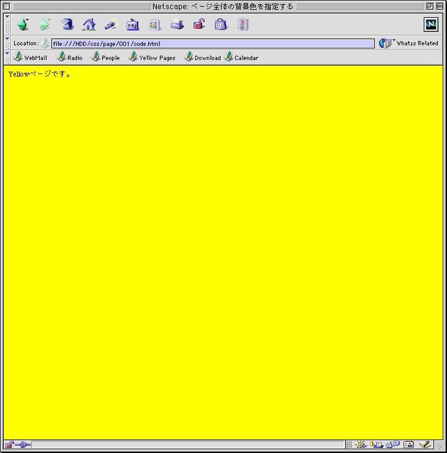The width and height of the screenshot is (447, 453).
Task: Open the Calendar personal toolbar link
Action: [241, 57]
